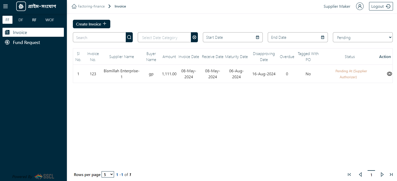Select page number 1 in pagination
The height and width of the screenshot is (181, 397).
pos(371,174)
